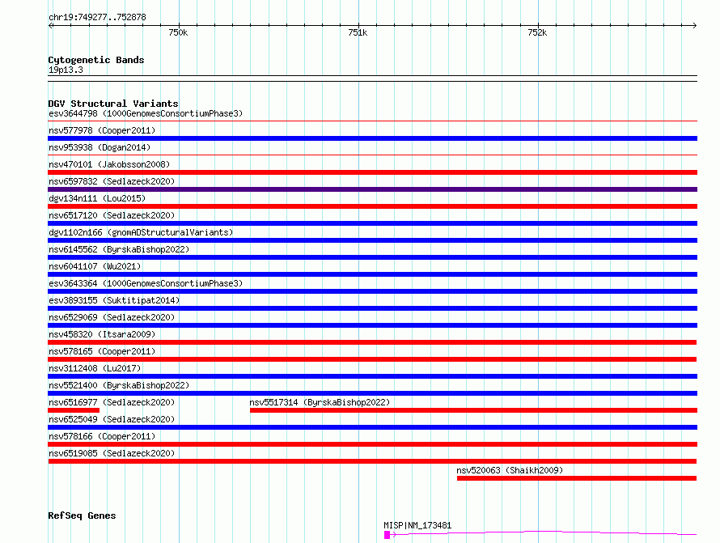Click nsv6516977 (Sedlazeck2020) label
Screen dimensions: 720x543
click(x=112, y=402)
